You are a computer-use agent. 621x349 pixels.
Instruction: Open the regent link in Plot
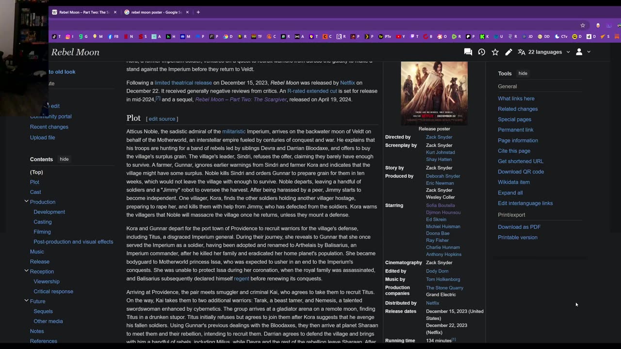241,279
